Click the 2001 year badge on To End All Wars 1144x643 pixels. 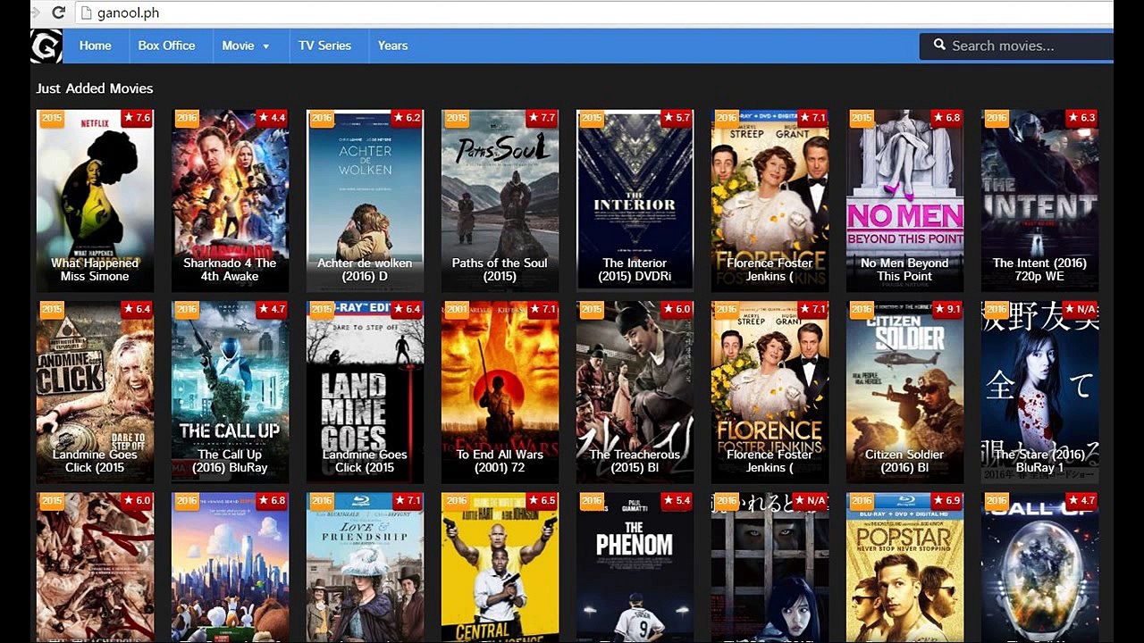click(x=457, y=310)
